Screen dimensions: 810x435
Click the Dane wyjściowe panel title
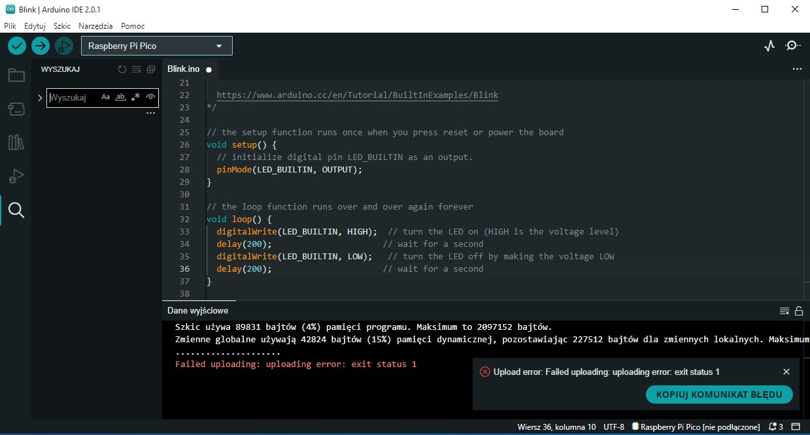(198, 311)
